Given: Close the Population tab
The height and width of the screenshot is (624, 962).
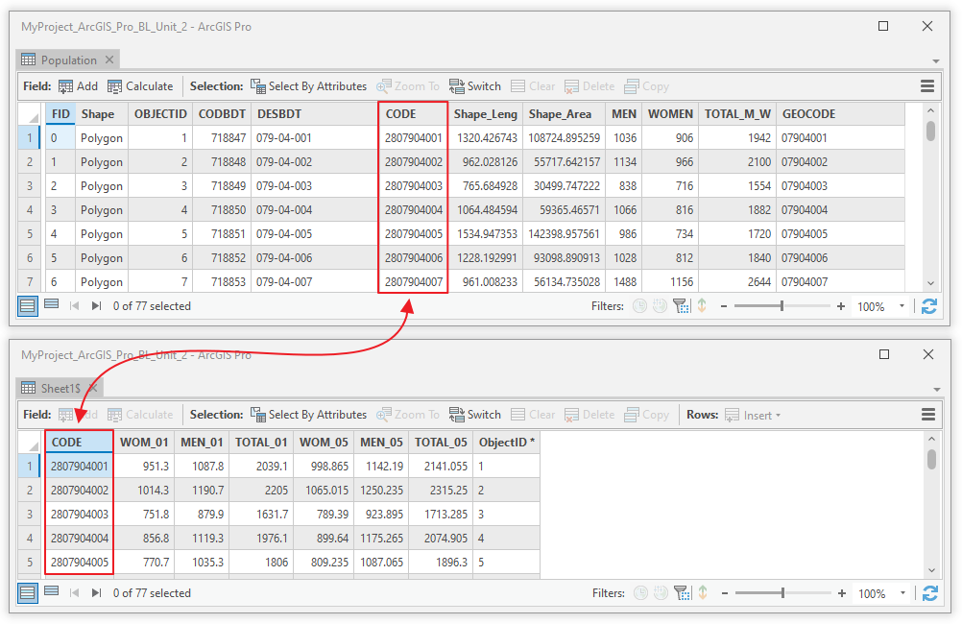Looking at the screenshot, I should [109, 60].
